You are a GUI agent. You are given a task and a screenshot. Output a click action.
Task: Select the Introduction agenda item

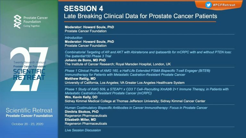[74, 38]
